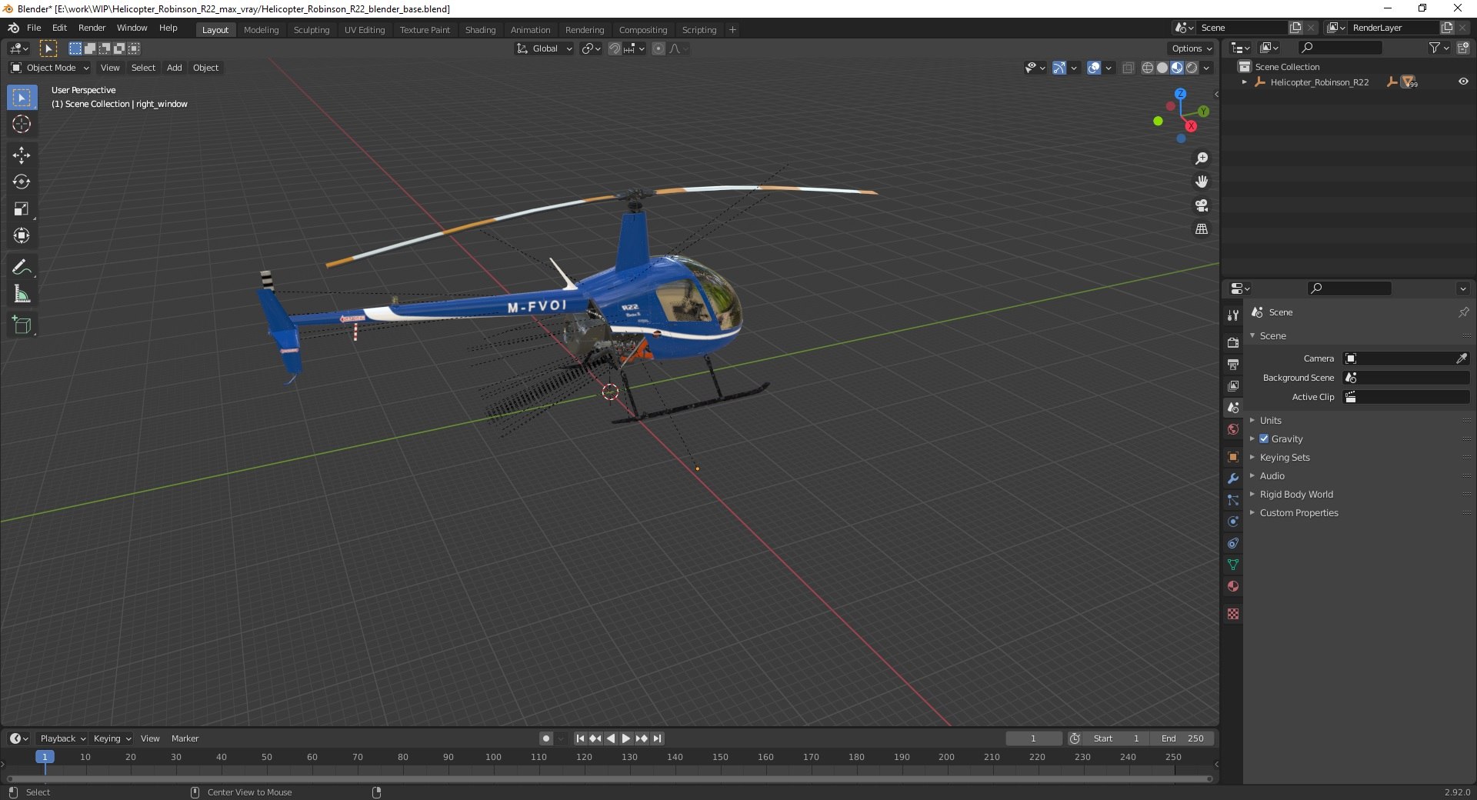The image size is (1477, 800).
Task: Jump to the first frame
Action: (x=580, y=738)
